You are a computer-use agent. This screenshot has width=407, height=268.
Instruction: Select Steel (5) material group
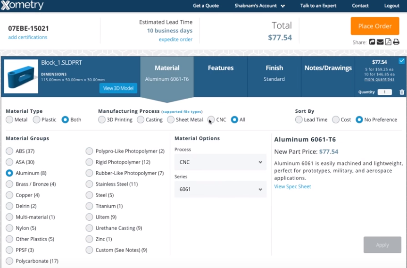coord(89,195)
